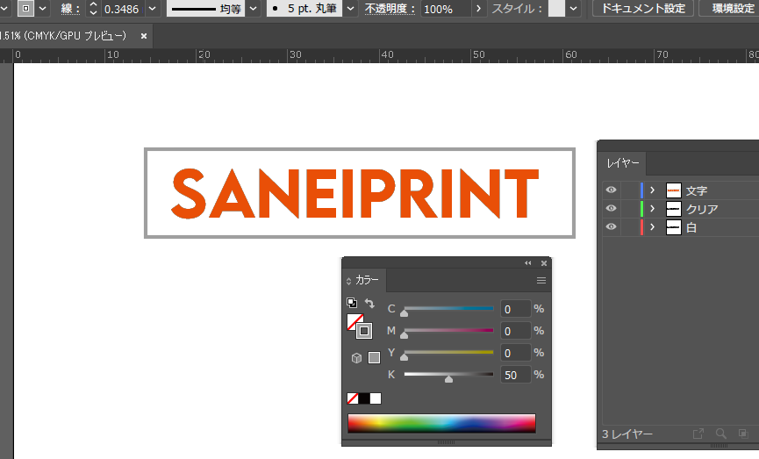
Task: Click the out-of-web-color cube icon
Action: [x=357, y=358]
